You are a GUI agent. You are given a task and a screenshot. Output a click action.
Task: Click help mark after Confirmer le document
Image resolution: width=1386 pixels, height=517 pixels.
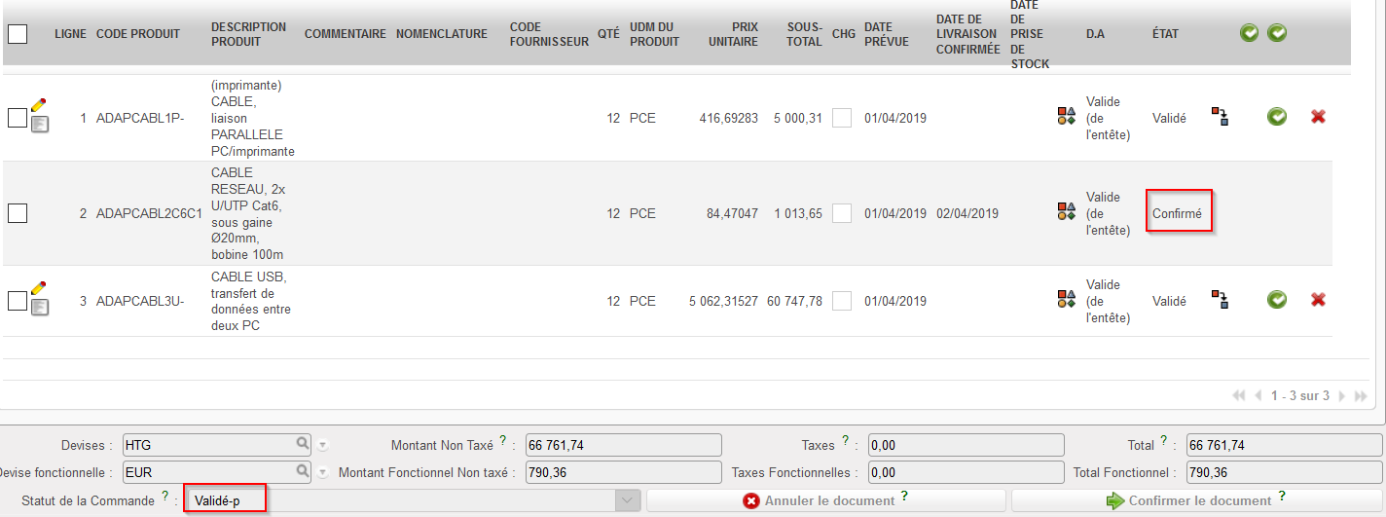coord(1281,497)
